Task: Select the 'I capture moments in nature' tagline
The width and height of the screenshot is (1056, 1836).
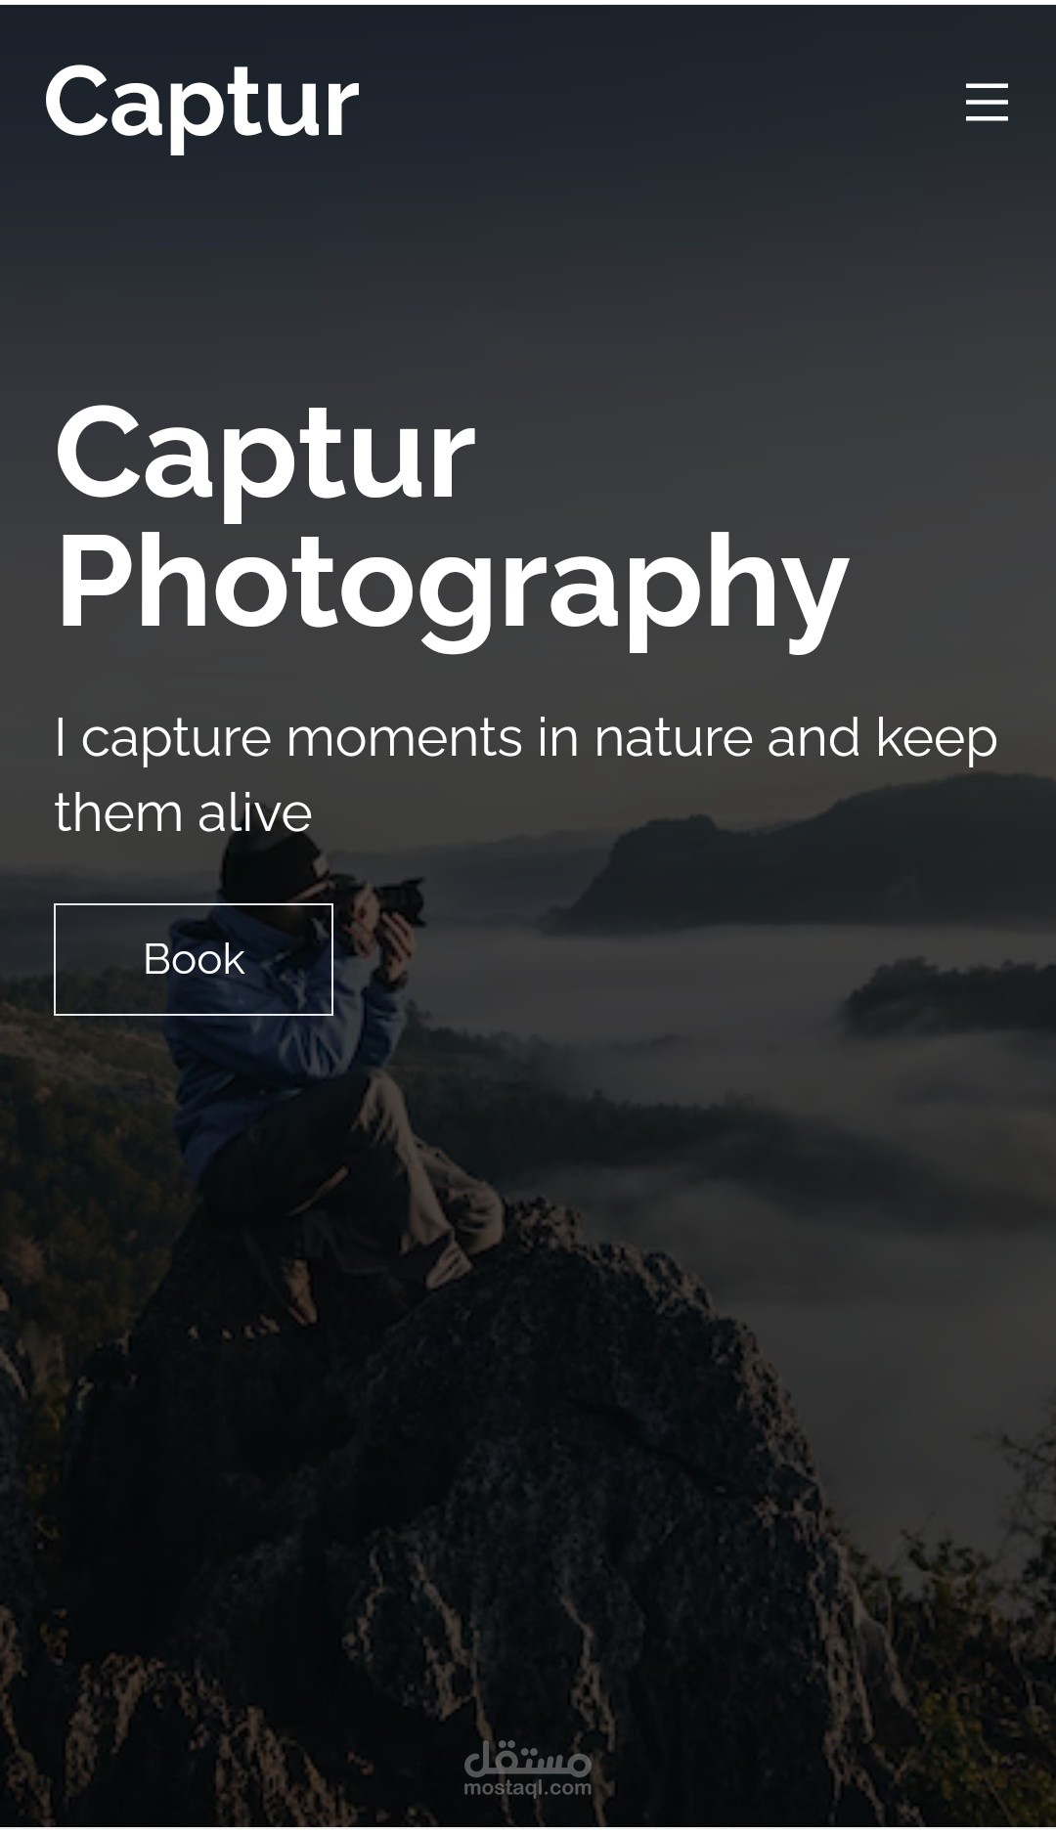Action: point(525,774)
